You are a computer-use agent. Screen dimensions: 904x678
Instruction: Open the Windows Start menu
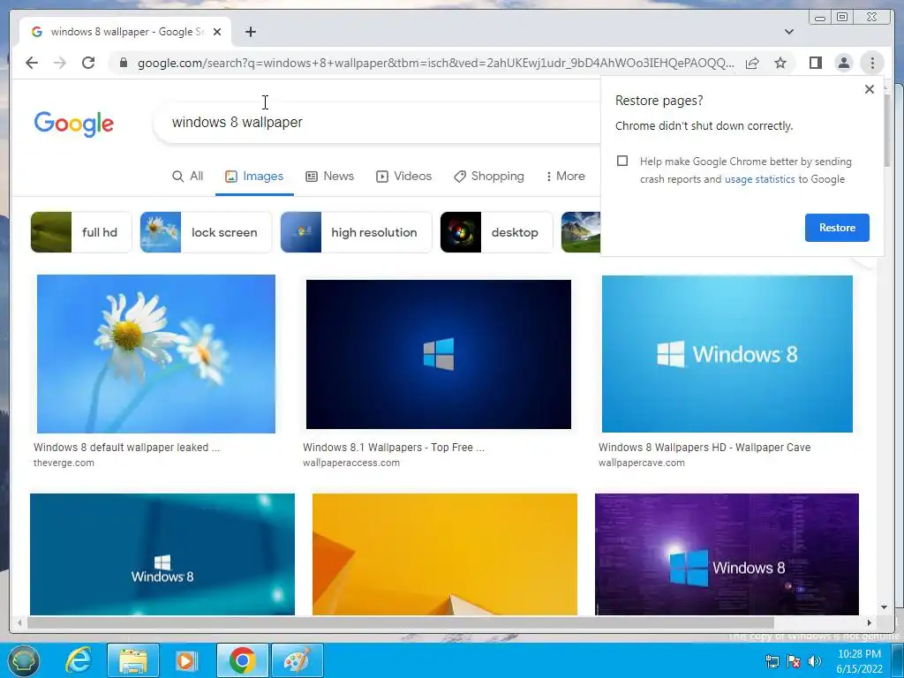23,660
